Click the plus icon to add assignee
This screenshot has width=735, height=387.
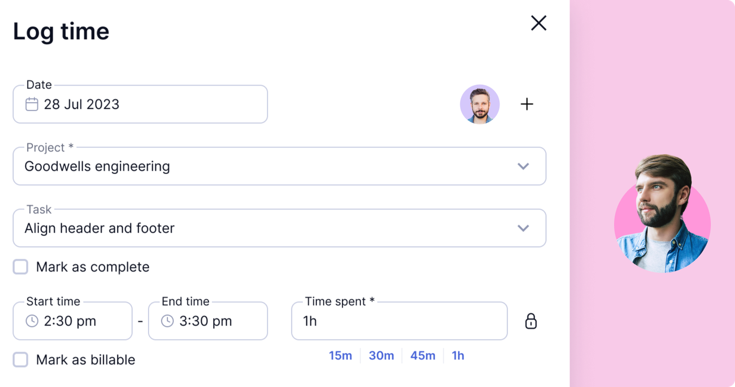527,104
